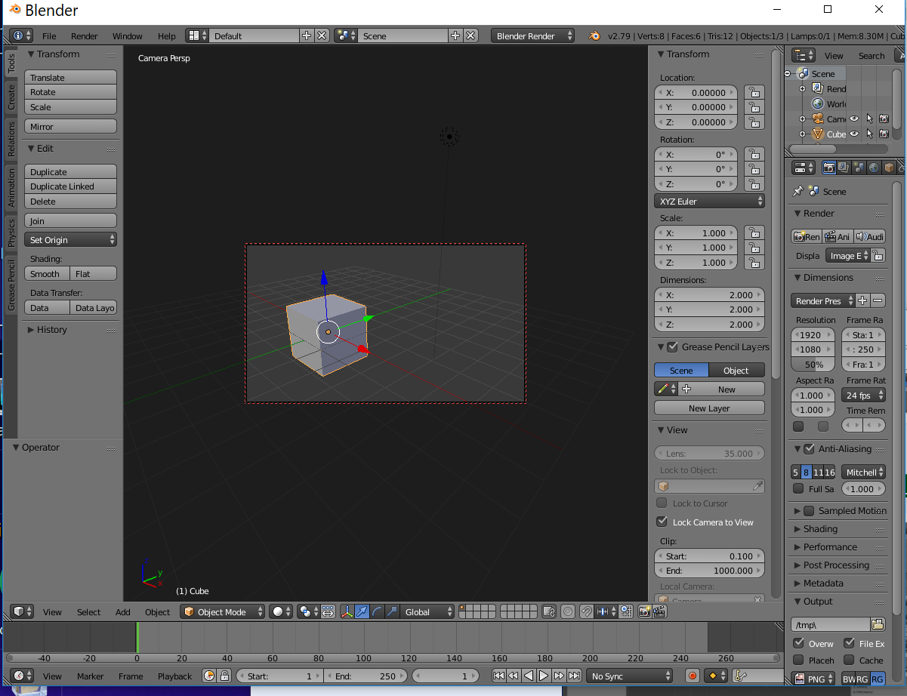Toggle the Overwrite output checkbox
Image resolution: width=907 pixels, height=696 pixels.
pos(798,643)
